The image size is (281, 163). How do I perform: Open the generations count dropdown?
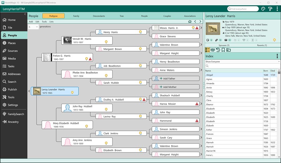coord(33,27)
